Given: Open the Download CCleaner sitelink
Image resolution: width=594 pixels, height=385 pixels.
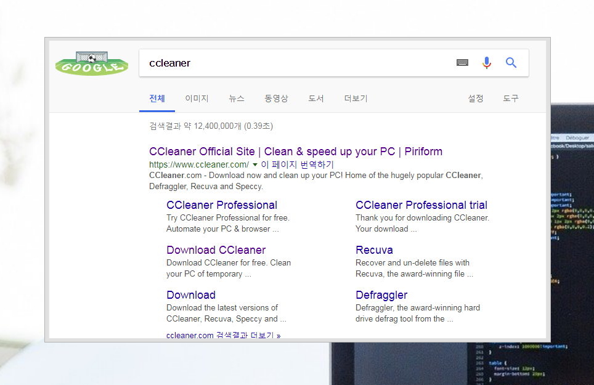Looking at the screenshot, I should click(216, 250).
